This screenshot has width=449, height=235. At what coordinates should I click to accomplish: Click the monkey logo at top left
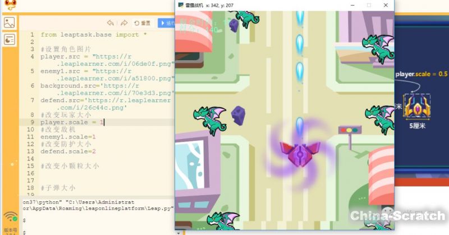click(x=8, y=6)
